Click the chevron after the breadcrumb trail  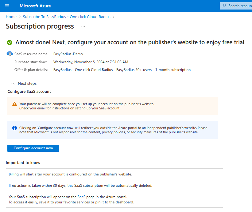(x=114, y=17)
